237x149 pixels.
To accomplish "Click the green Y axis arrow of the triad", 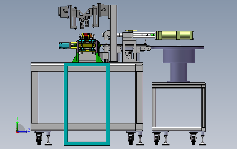I will 17,126.
